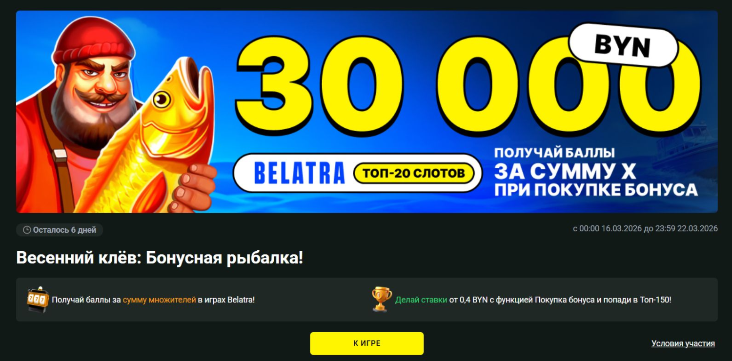Screen dimensions: 732x361
Task: Click the large 30 000 prize text
Action: pos(468,85)
